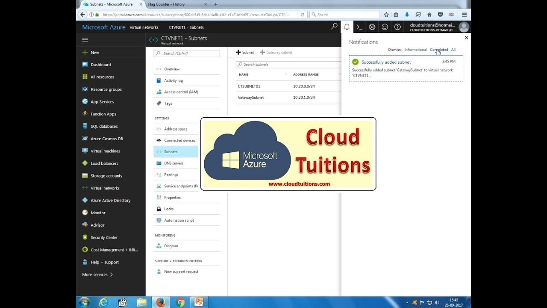Open SQL databases
Viewport: 547px width, 308px height.
pos(104,127)
